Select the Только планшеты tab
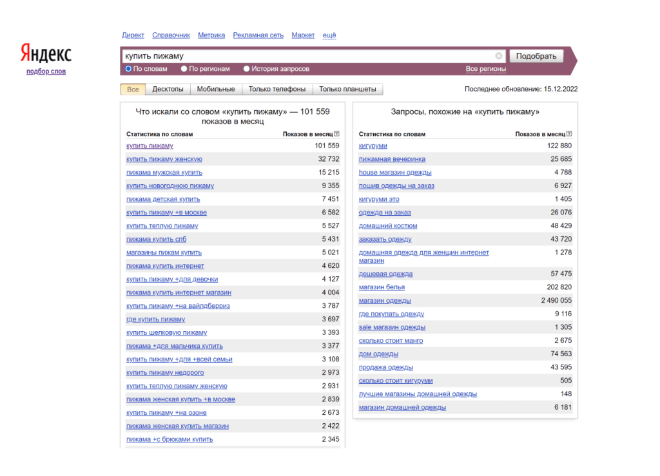The width and height of the screenshot is (660, 476). click(347, 90)
